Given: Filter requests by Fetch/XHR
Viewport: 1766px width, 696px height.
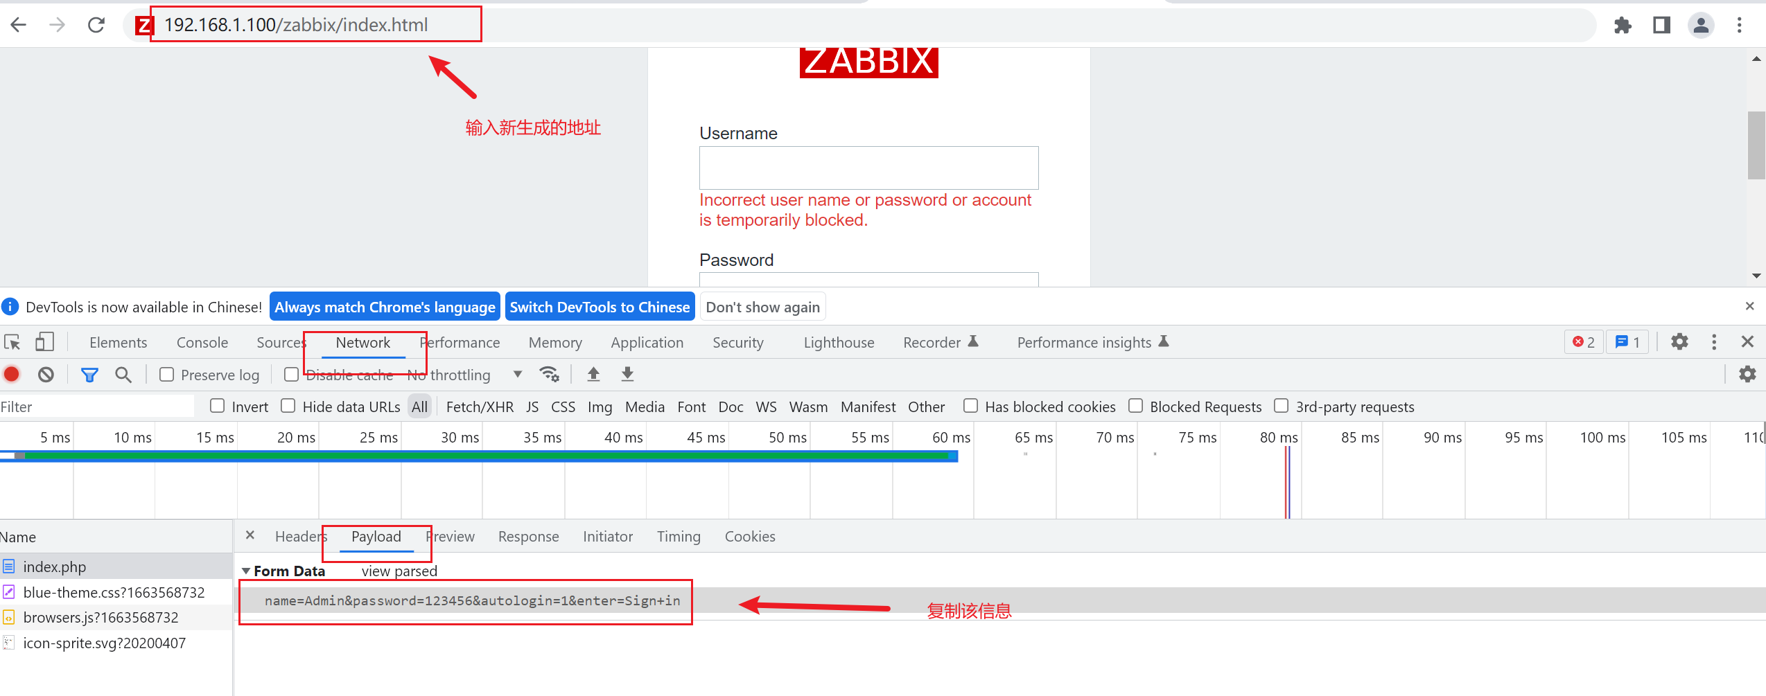Looking at the screenshot, I should (x=480, y=407).
